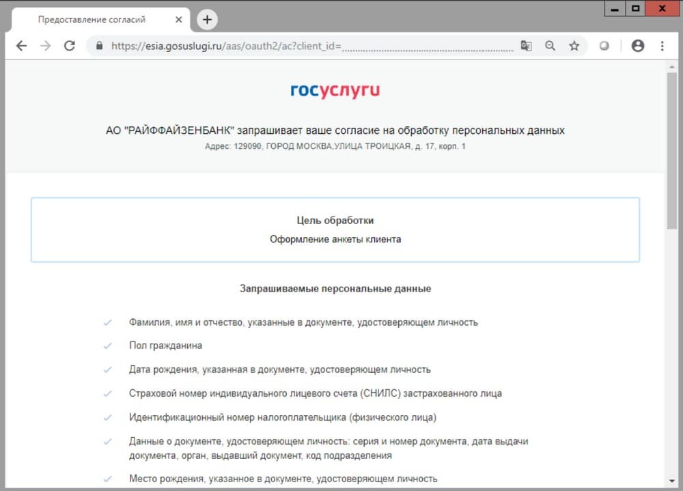The width and height of the screenshot is (683, 491).
Task: Close the Предоставление согласий tab
Action: (x=178, y=20)
